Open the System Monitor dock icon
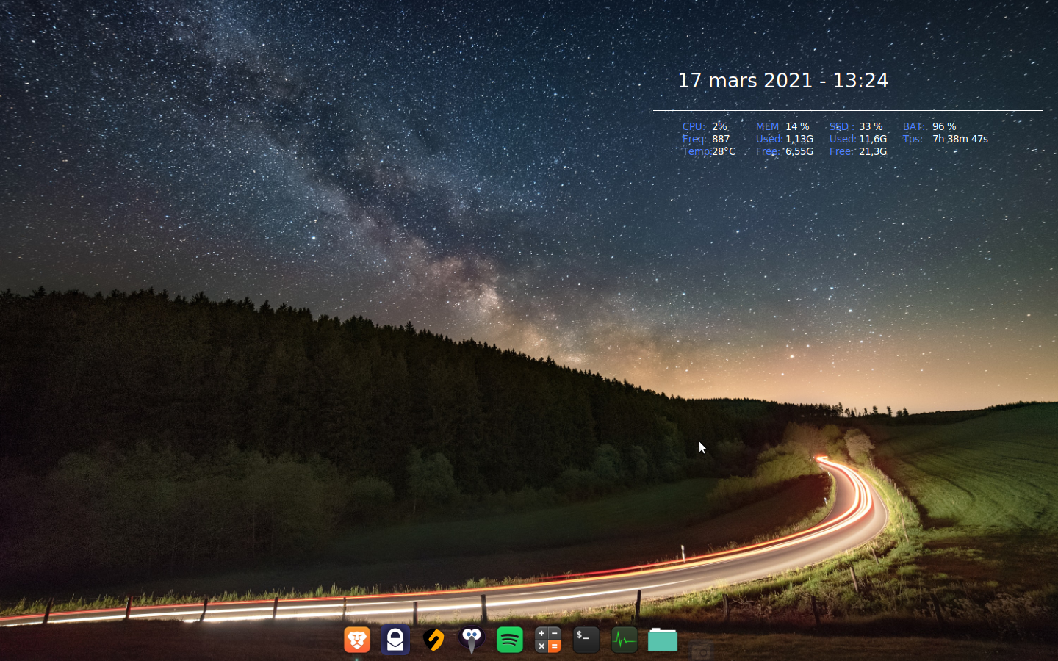 625,640
